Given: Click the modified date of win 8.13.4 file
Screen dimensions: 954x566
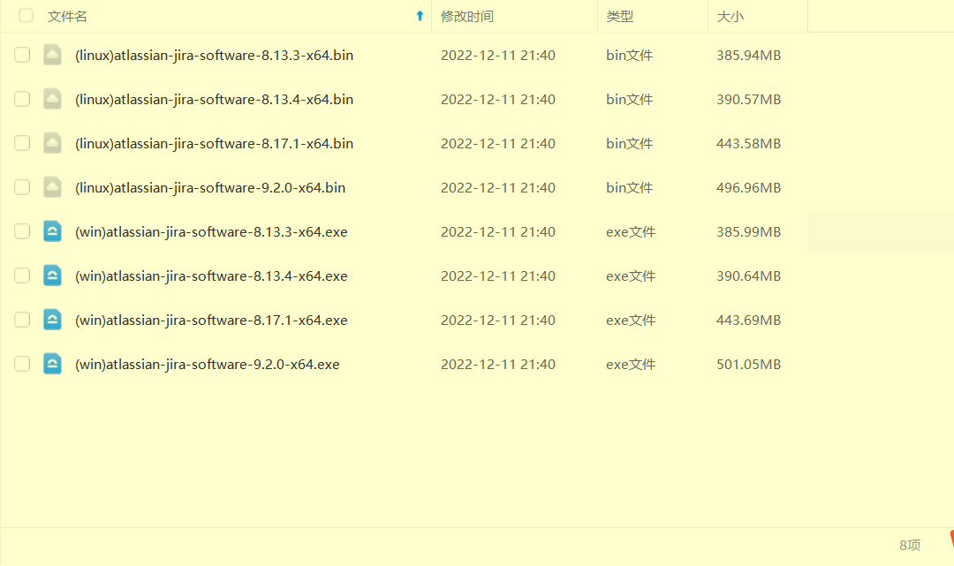Looking at the screenshot, I should point(497,276).
